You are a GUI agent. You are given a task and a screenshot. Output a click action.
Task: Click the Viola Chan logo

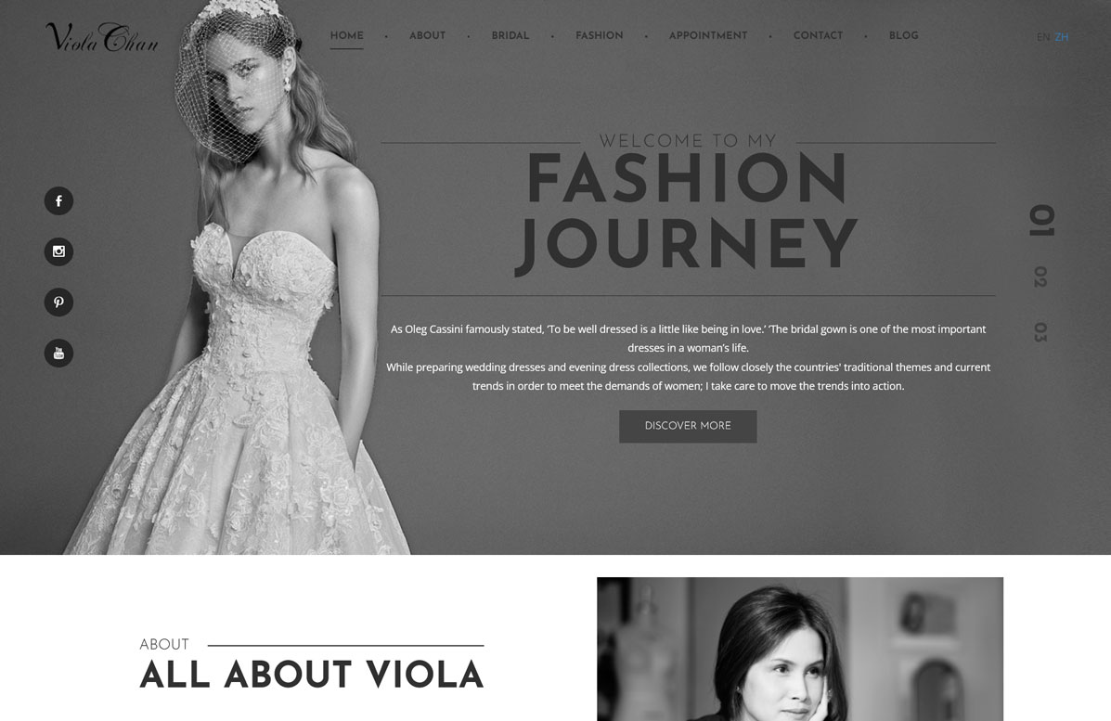point(102,37)
